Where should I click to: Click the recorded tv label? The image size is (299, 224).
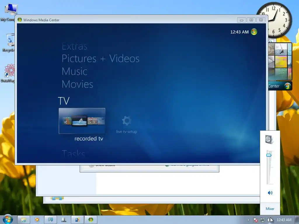89,139
